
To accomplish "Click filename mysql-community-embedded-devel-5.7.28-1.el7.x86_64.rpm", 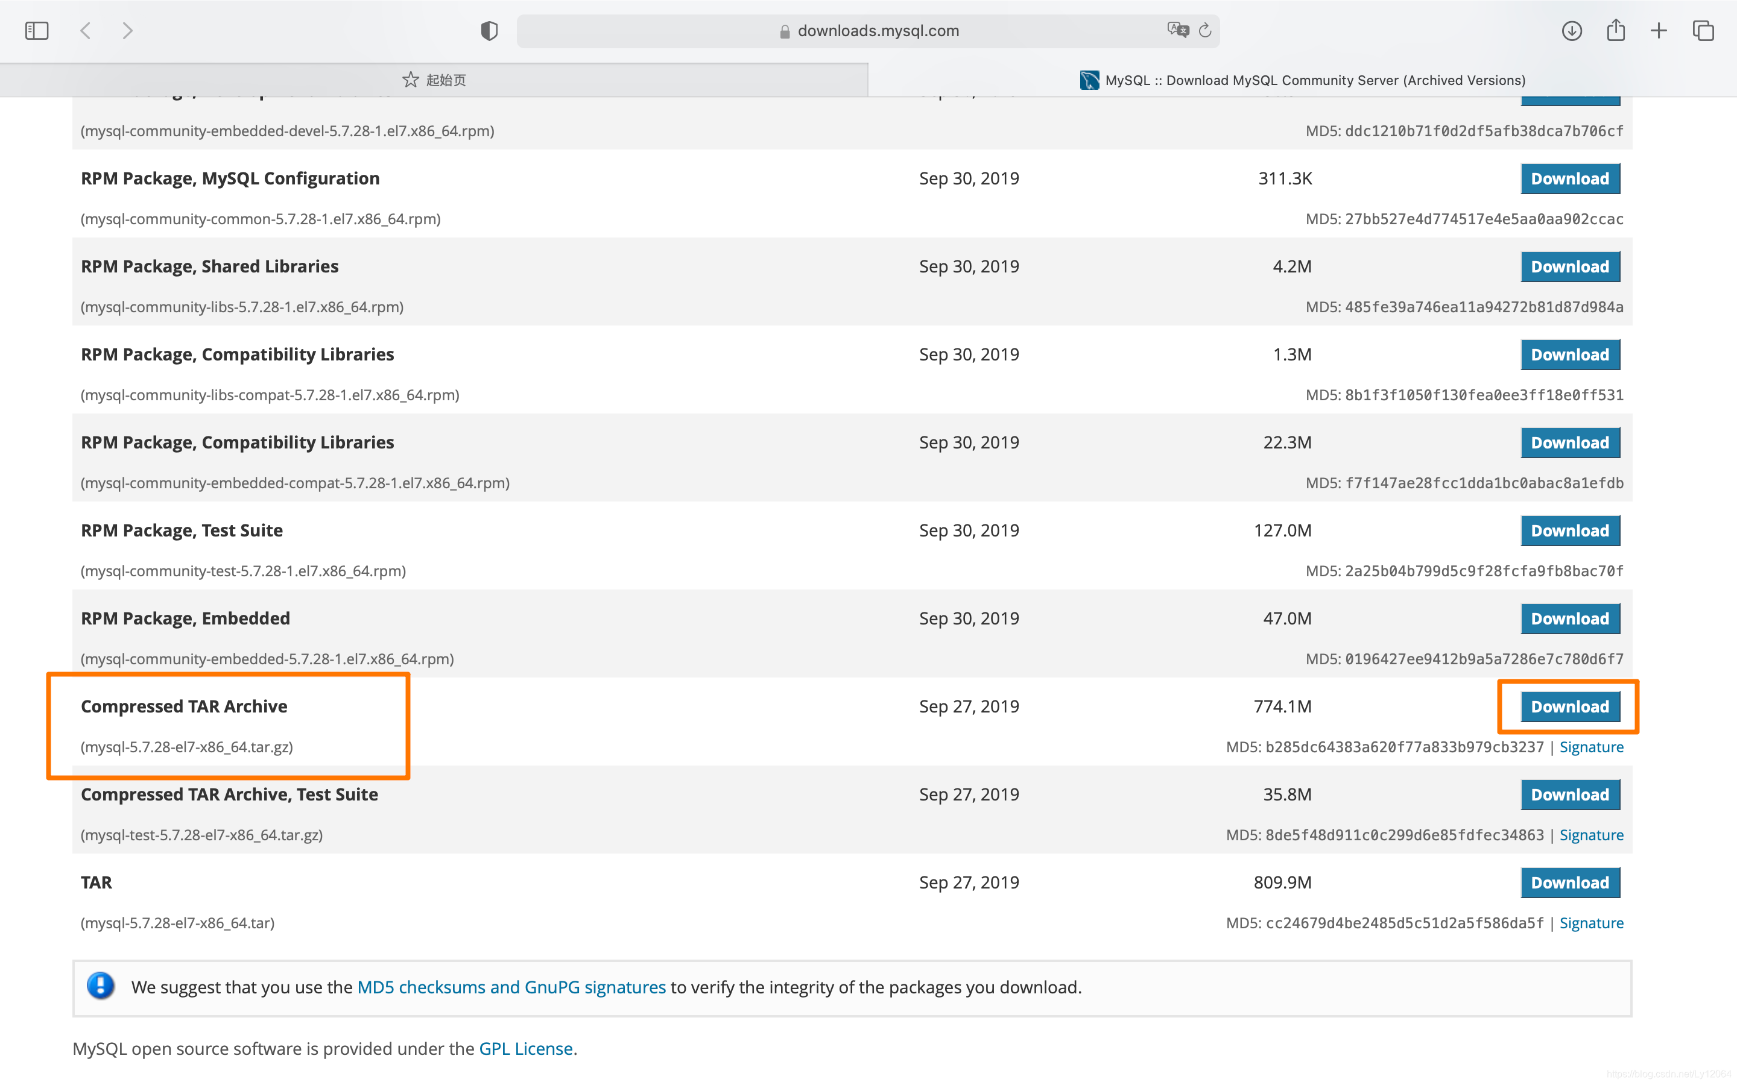I will coord(287,131).
